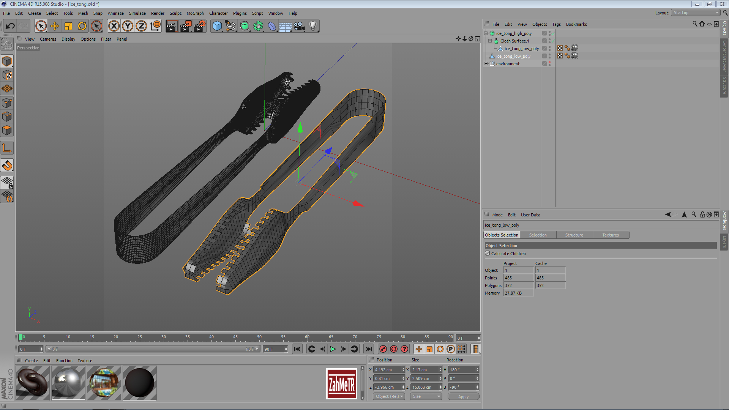Switch to the Textures tab
Image resolution: width=729 pixels, height=410 pixels.
point(610,235)
